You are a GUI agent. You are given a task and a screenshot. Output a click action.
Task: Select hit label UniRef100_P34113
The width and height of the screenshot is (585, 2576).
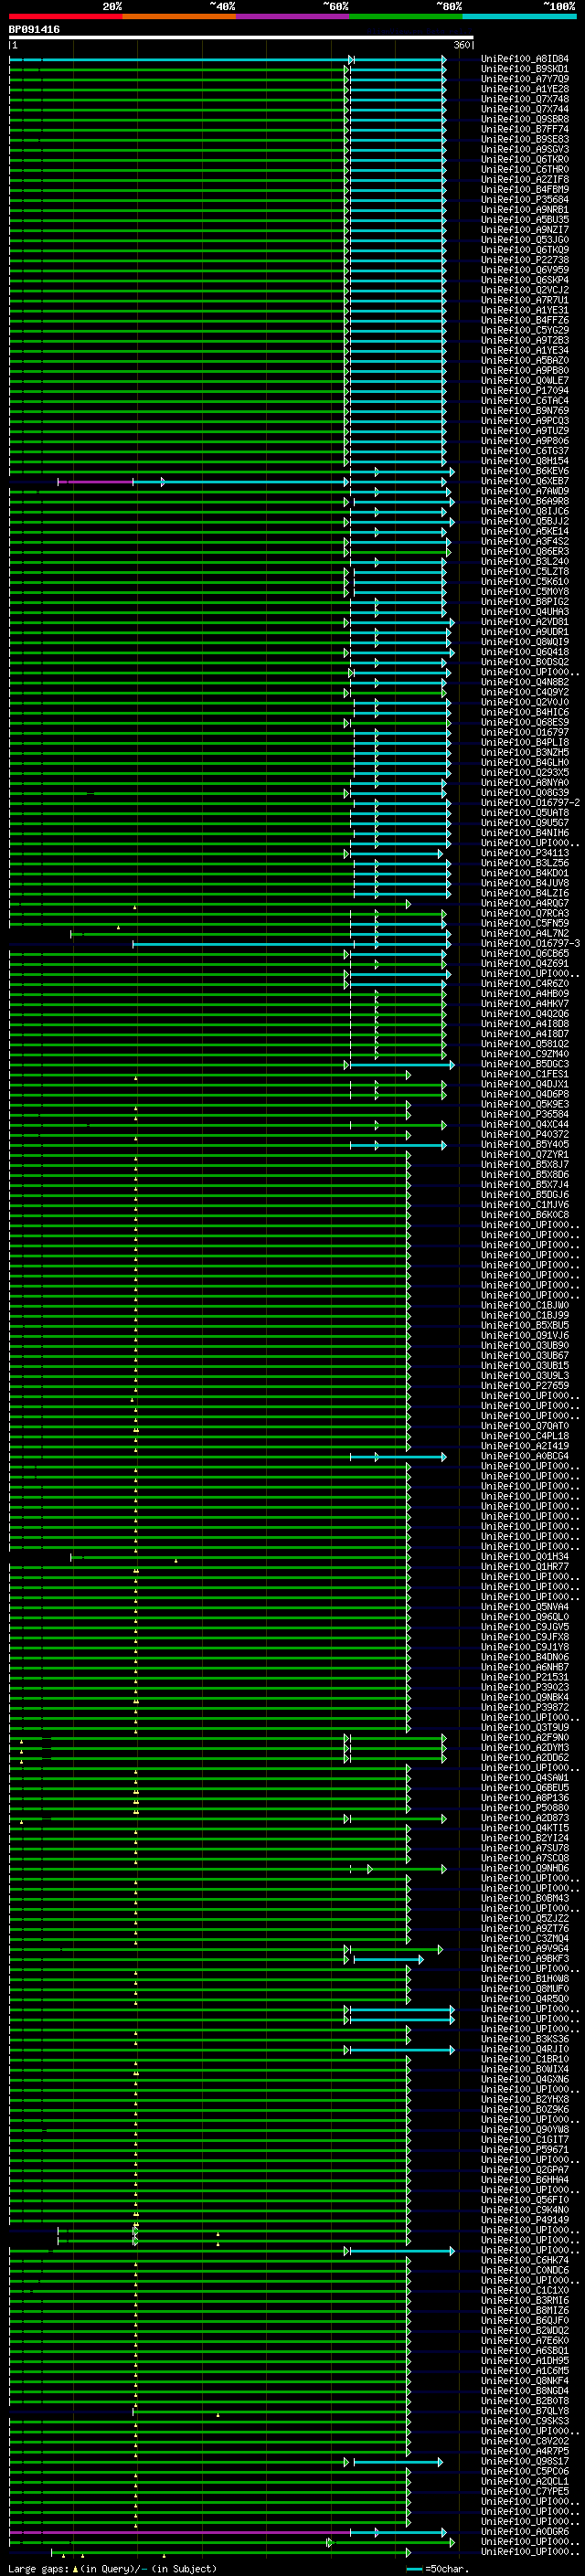click(525, 853)
